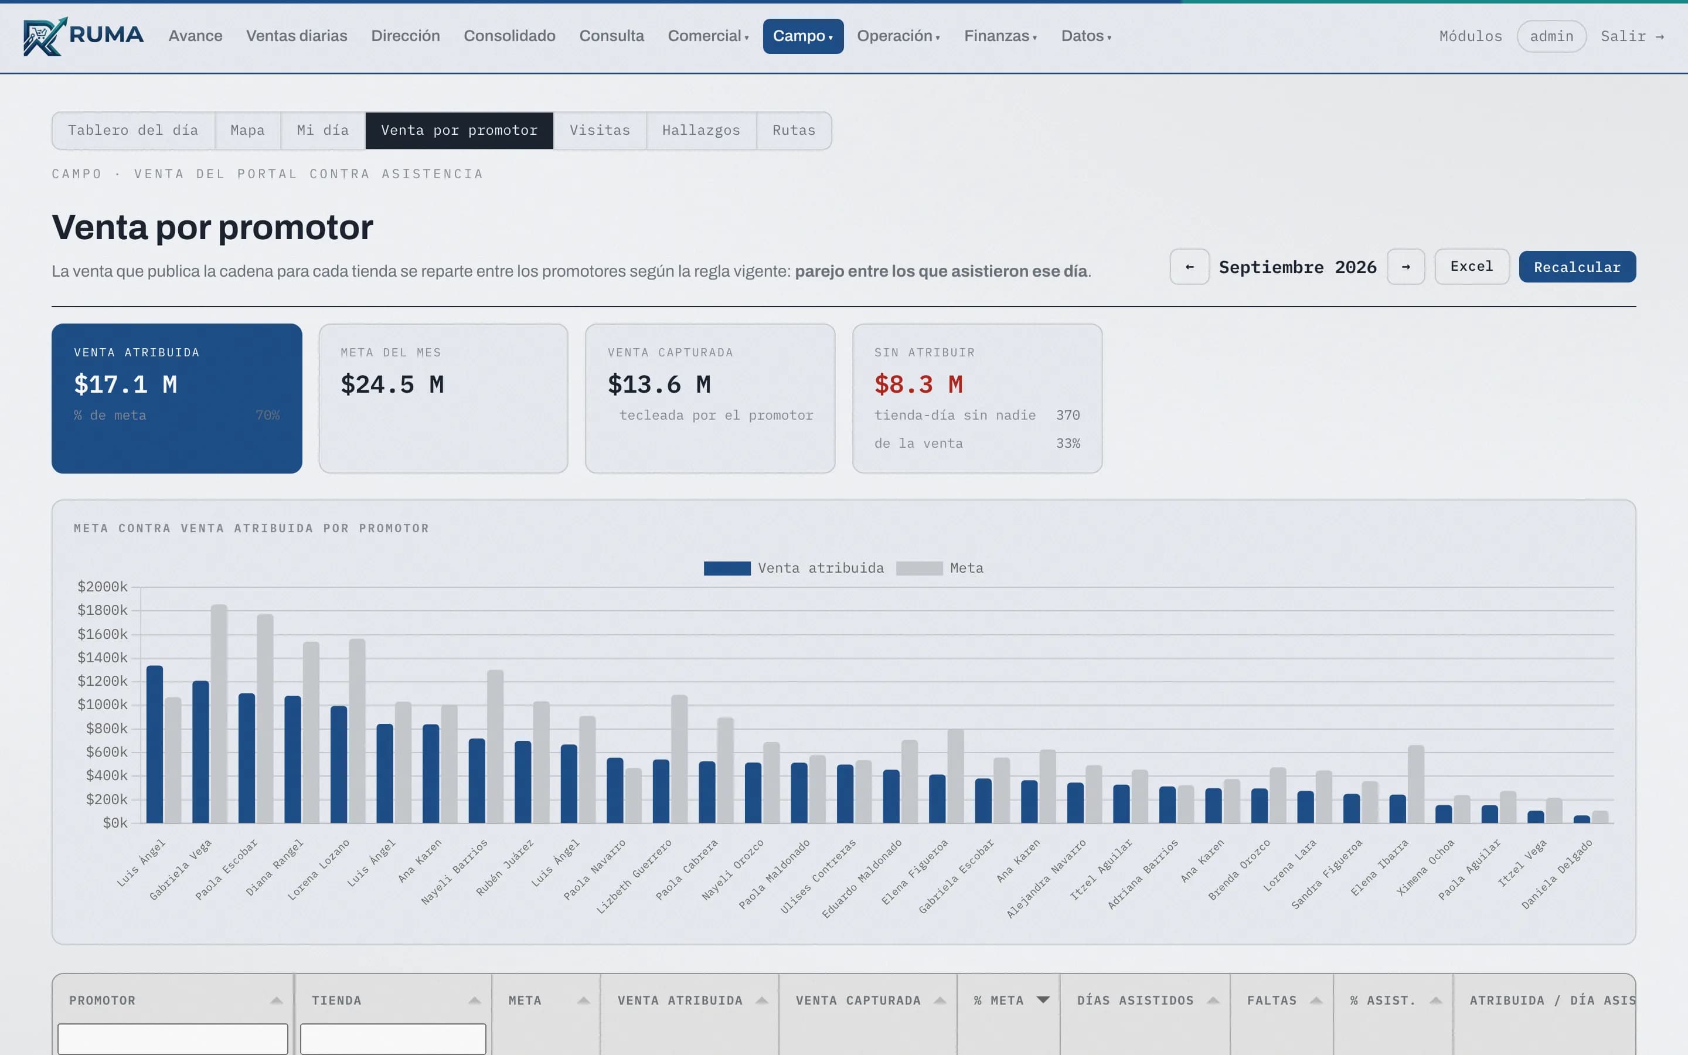
Task: Click the RUMA logo icon
Action: click(45, 36)
